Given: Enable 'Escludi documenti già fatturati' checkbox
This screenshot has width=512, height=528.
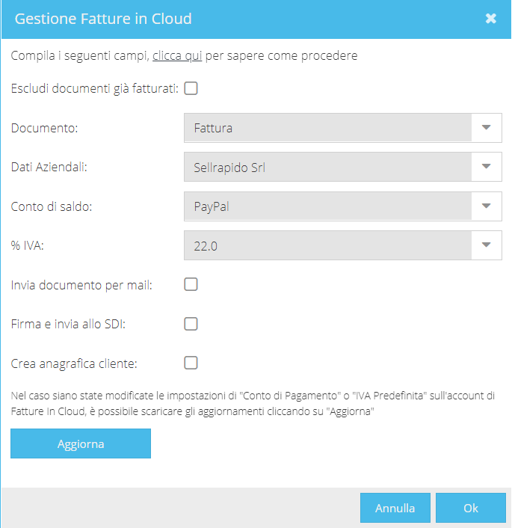Looking at the screenshot, I should (x=191, y=88).
